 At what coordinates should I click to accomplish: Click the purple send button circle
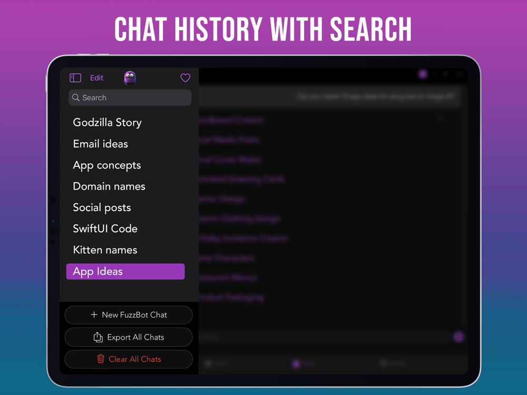tap(458, 337)
